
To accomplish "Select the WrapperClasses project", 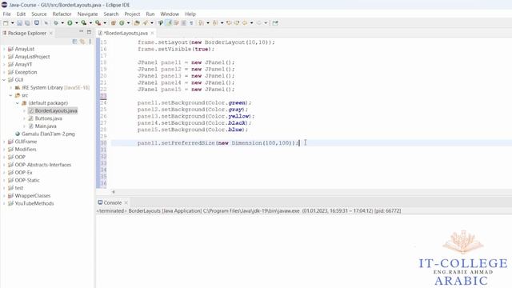I will (x=32, y=196).
